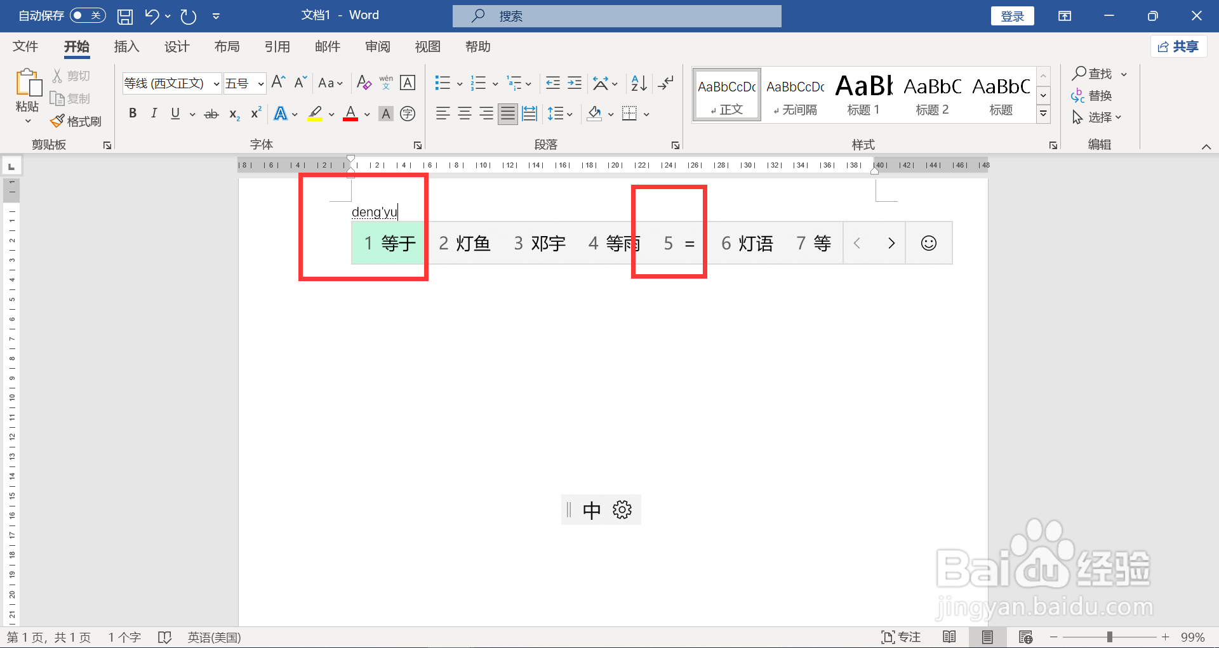
Task: Select IME candidate 2 灯鱼
Action: pos(465,243)
